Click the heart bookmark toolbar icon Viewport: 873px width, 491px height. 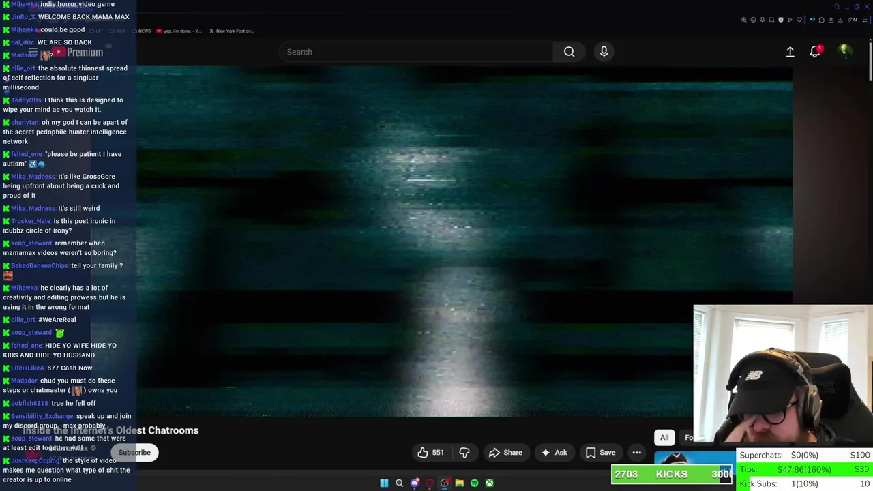tap(799, 20)
